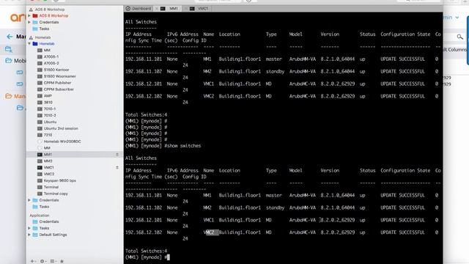Select the Ubuntu session icon
The image size is (469, 264).
pos(40,122)
